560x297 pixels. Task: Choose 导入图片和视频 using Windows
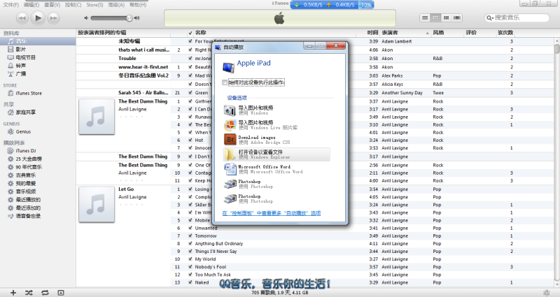pos(276,110)
